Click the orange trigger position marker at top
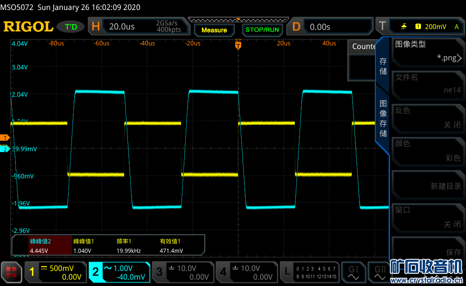This screenshot has width=466, height=286. (x=238, y=44)
